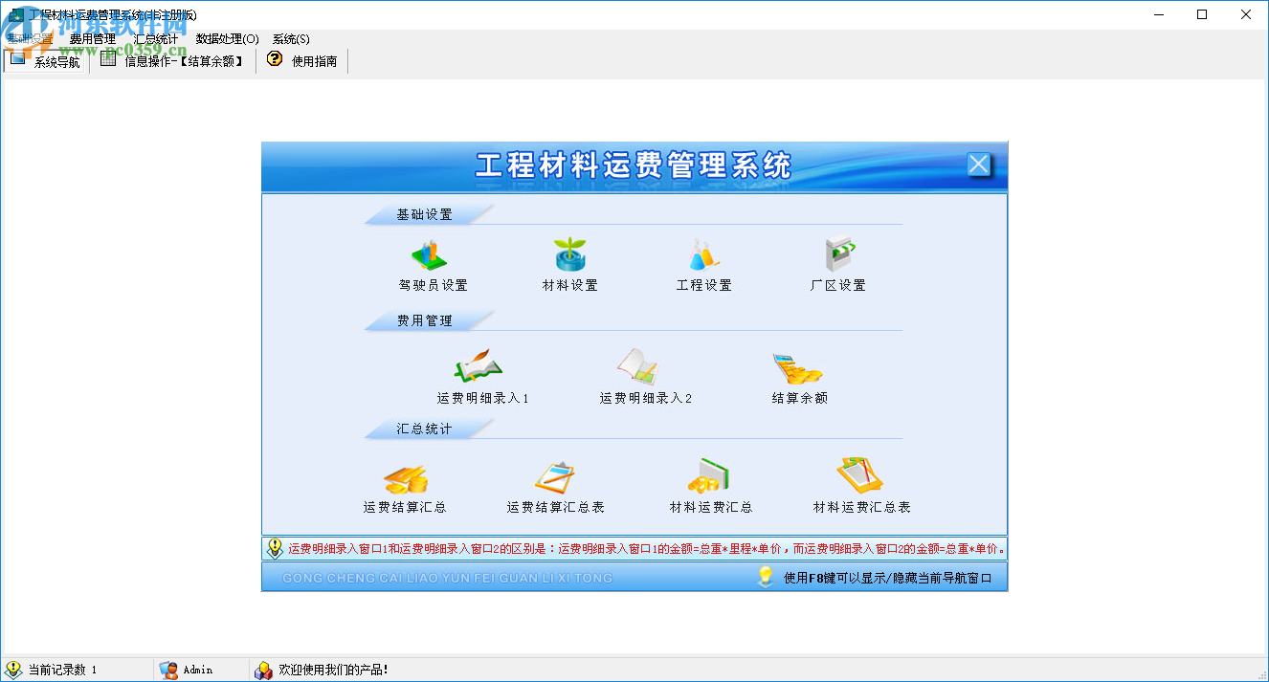The image size is (1269, 682).
Task: Click the Admin user icon in status bar
Action: [169, 670]
